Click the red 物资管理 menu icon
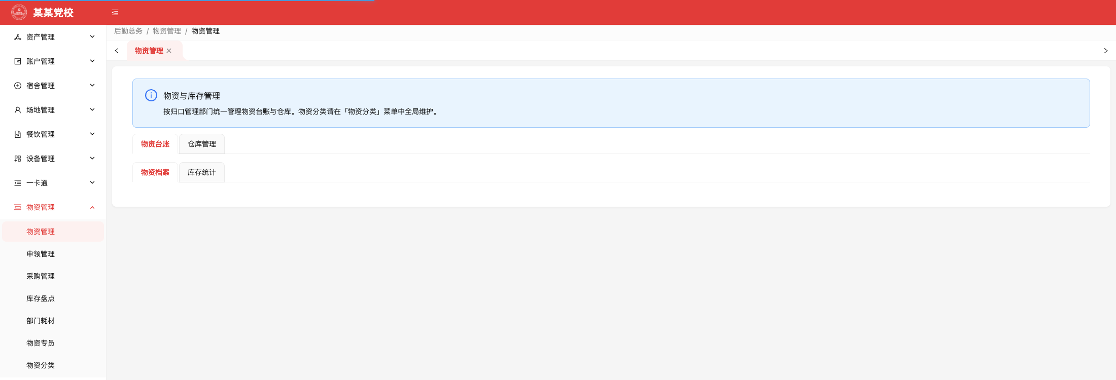The image size is (1116, 380). point(18,207)
